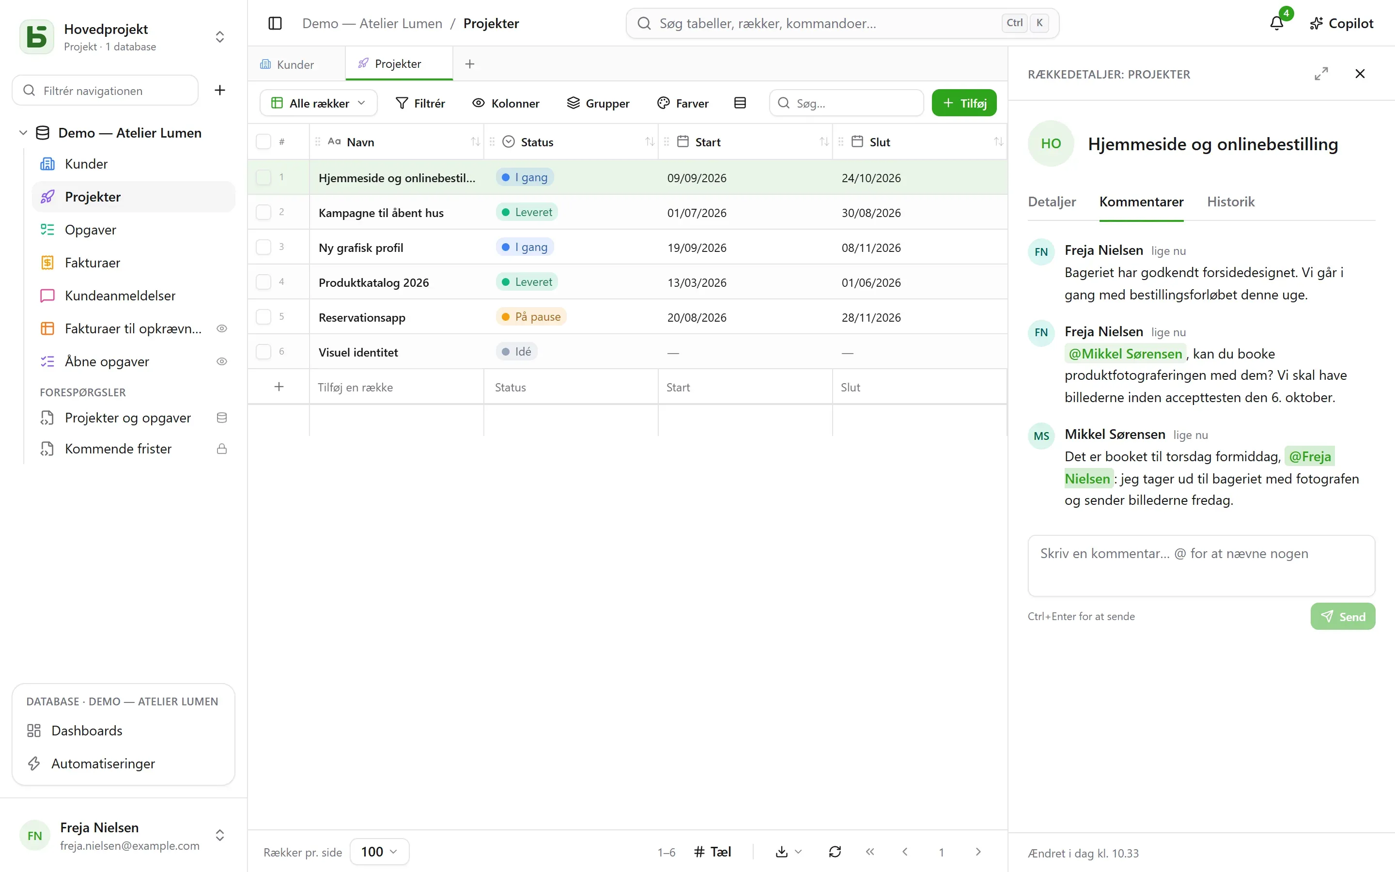Click the row height icon in toolbar
The height and width of the screenshot is (872, 1395).
coord(740,103)
